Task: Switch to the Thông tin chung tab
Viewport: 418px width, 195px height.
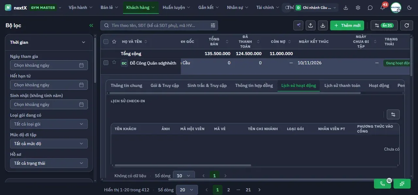Action: [x=126, y=86]
